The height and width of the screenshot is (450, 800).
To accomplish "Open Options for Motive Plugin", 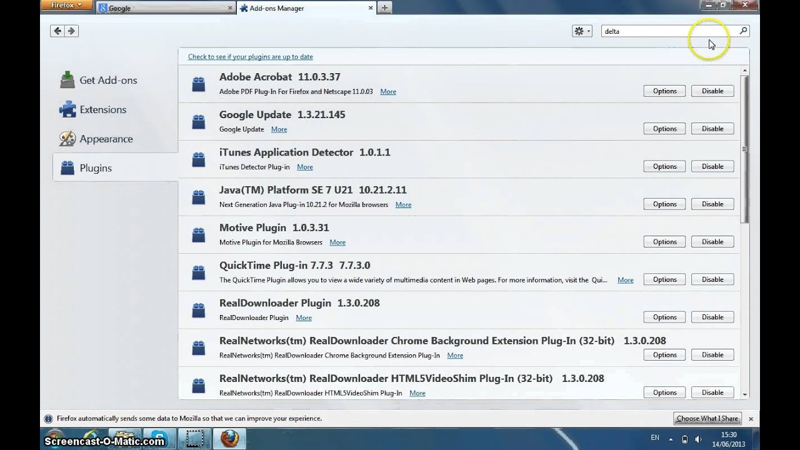I will [664, 242].
